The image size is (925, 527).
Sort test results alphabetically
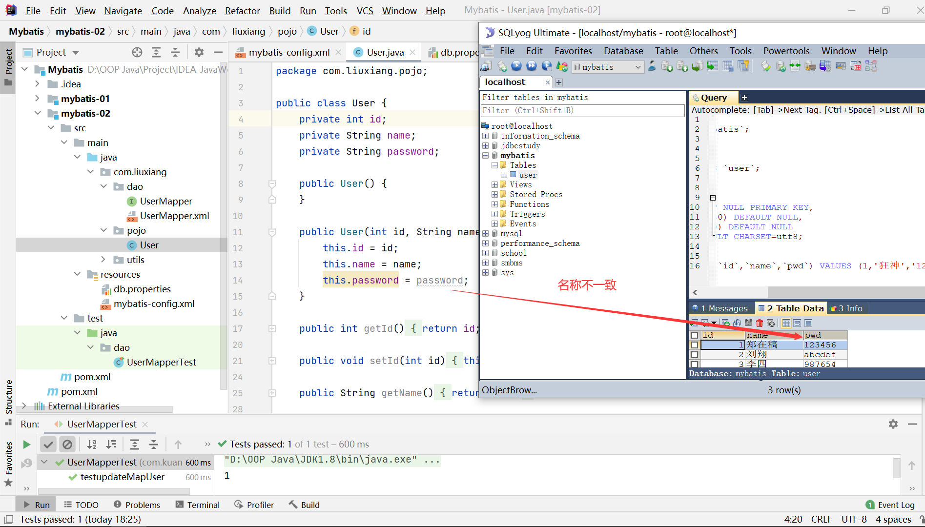92,445
